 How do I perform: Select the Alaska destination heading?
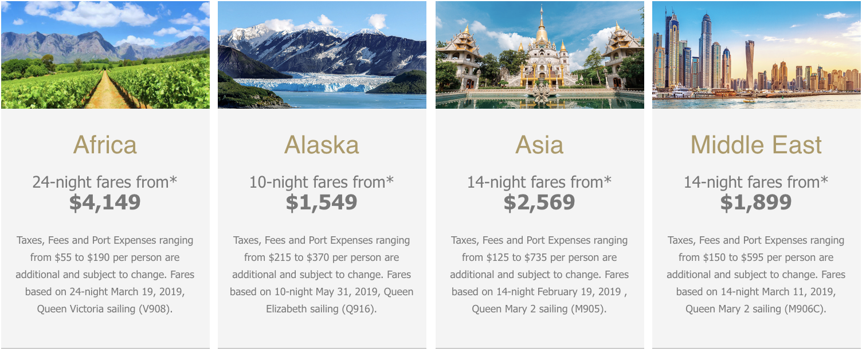pyautogui.click(x=322, y=145)
